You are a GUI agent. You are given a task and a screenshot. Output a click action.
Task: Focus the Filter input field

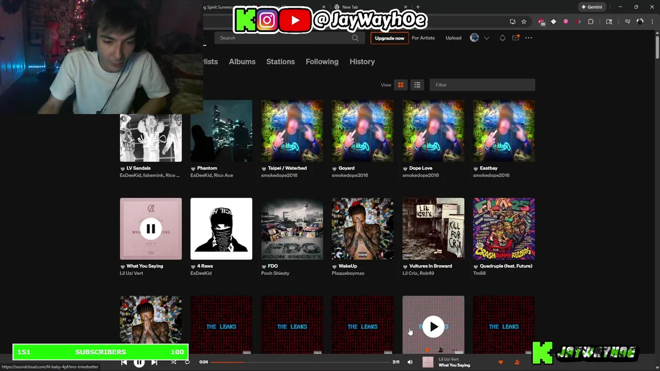coord(482,85)
